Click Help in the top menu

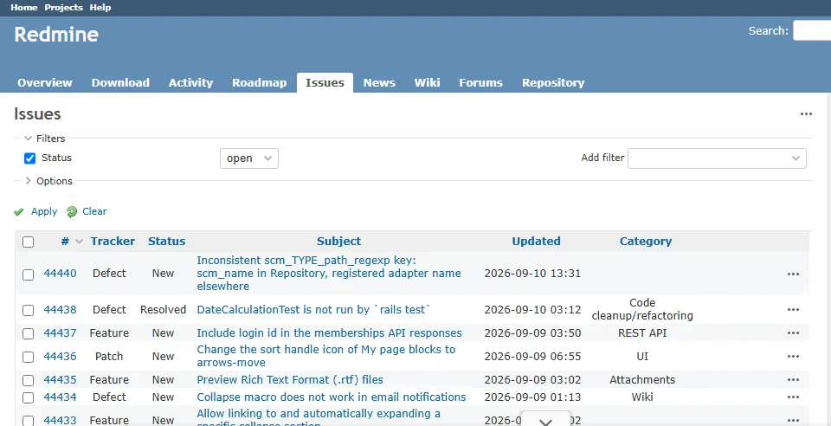point(100,8)
